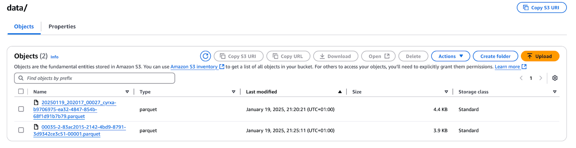Screen dimensions: 576x148
Task: Click Open in new tab button
Action: point(378,56)
